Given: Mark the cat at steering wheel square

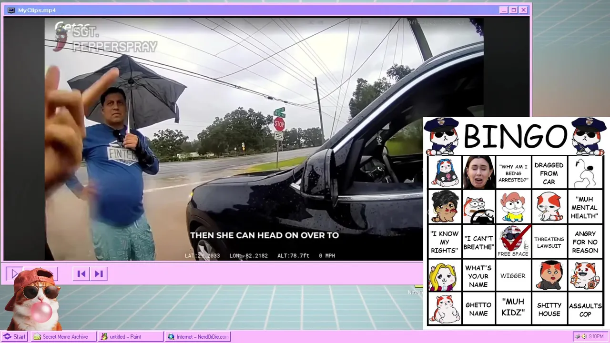Looking at the screenshot, I should [x=478, y=207].
